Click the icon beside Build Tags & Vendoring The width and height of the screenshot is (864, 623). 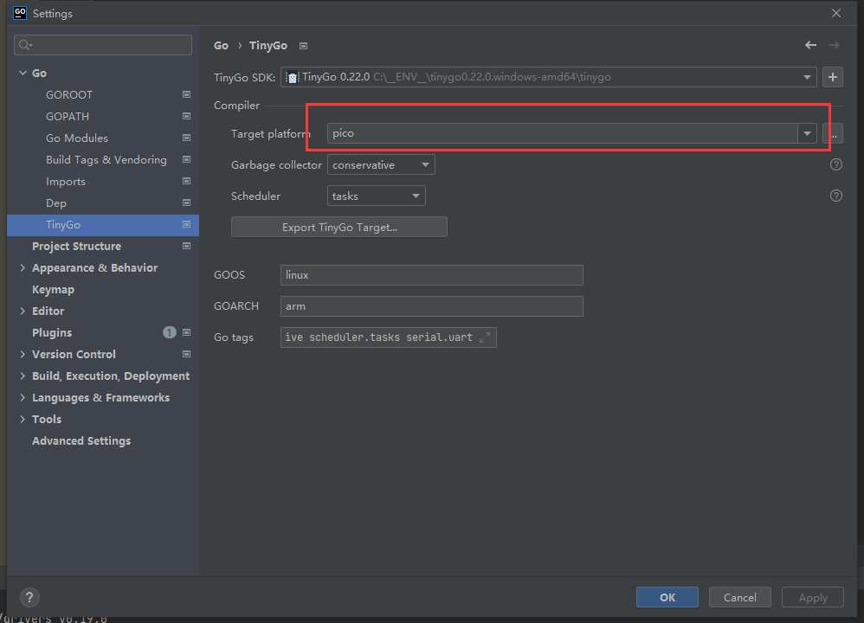pyautogui.click(x=187, y=160)
